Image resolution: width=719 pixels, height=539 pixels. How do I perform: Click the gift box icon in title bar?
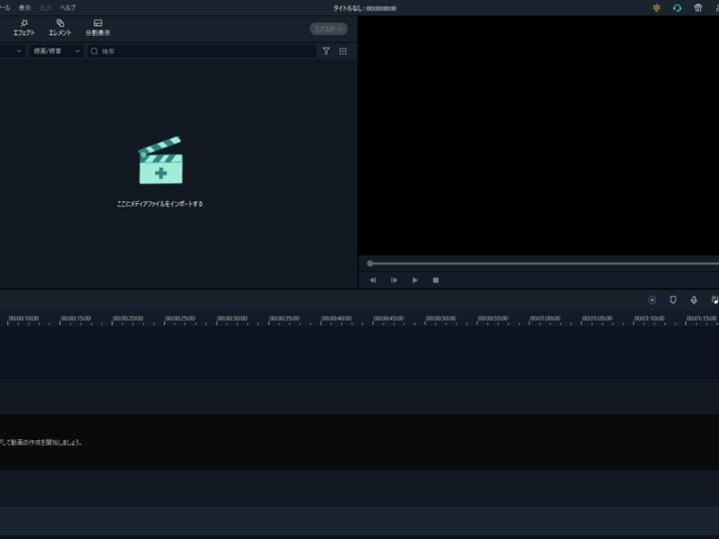tap(697, 8)
